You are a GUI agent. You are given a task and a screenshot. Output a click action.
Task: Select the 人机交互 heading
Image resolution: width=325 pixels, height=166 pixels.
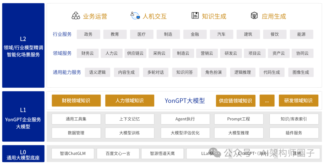click(155, 16)
